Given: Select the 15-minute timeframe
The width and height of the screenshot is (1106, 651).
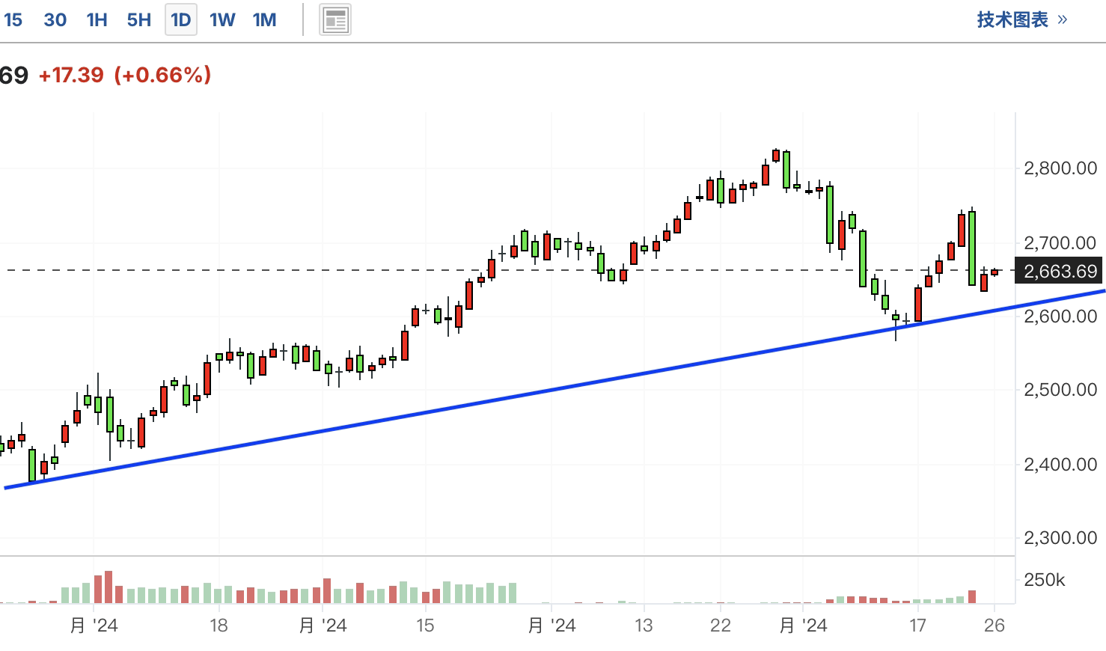Looking at the screenshot, I should (13, 20).
